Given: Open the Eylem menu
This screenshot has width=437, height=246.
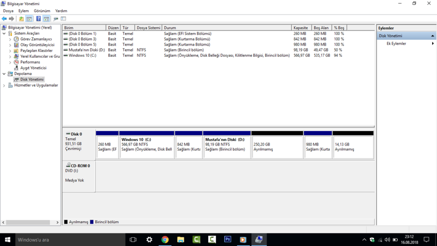Looking at the screenshot, I should pyautogui.click(x=23, y=11).
